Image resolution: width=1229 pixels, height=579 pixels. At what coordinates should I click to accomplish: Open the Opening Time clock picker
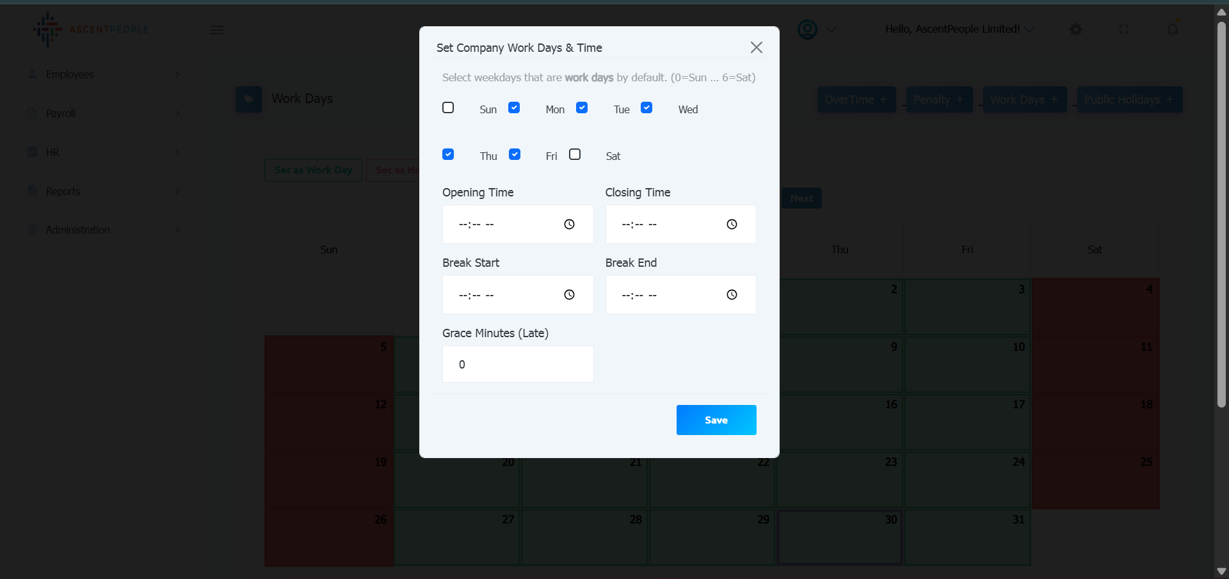(569, 224)
